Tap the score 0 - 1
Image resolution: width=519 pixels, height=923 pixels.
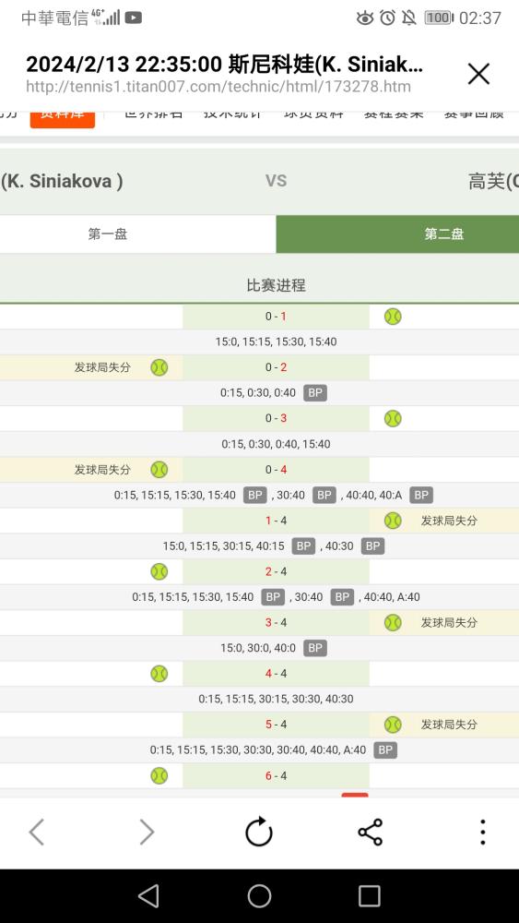click(276, 317)
